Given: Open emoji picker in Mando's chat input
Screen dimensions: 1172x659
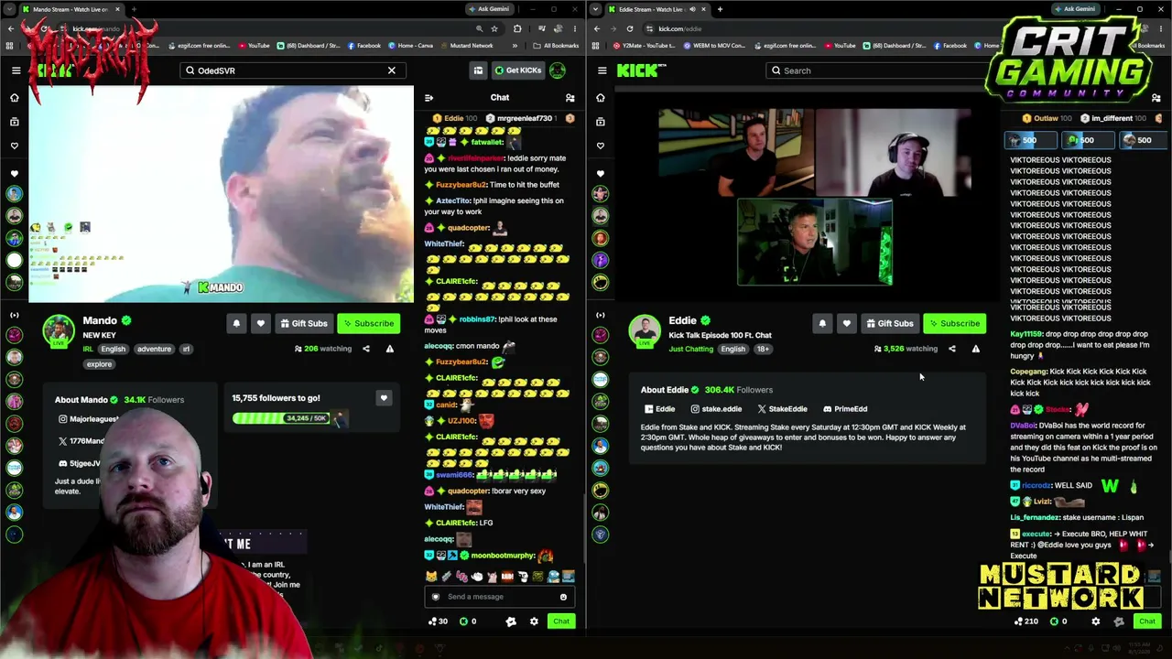Looking at the screenshot, I should 563,597.
